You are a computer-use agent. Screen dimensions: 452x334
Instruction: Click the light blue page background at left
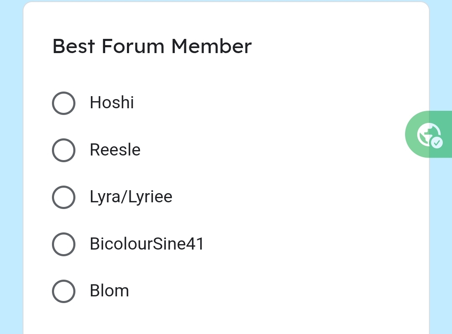[12, 167]
